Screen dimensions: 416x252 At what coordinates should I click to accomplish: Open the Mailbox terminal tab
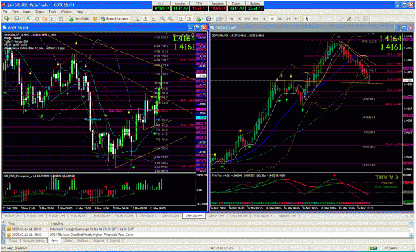coord(83,241)
